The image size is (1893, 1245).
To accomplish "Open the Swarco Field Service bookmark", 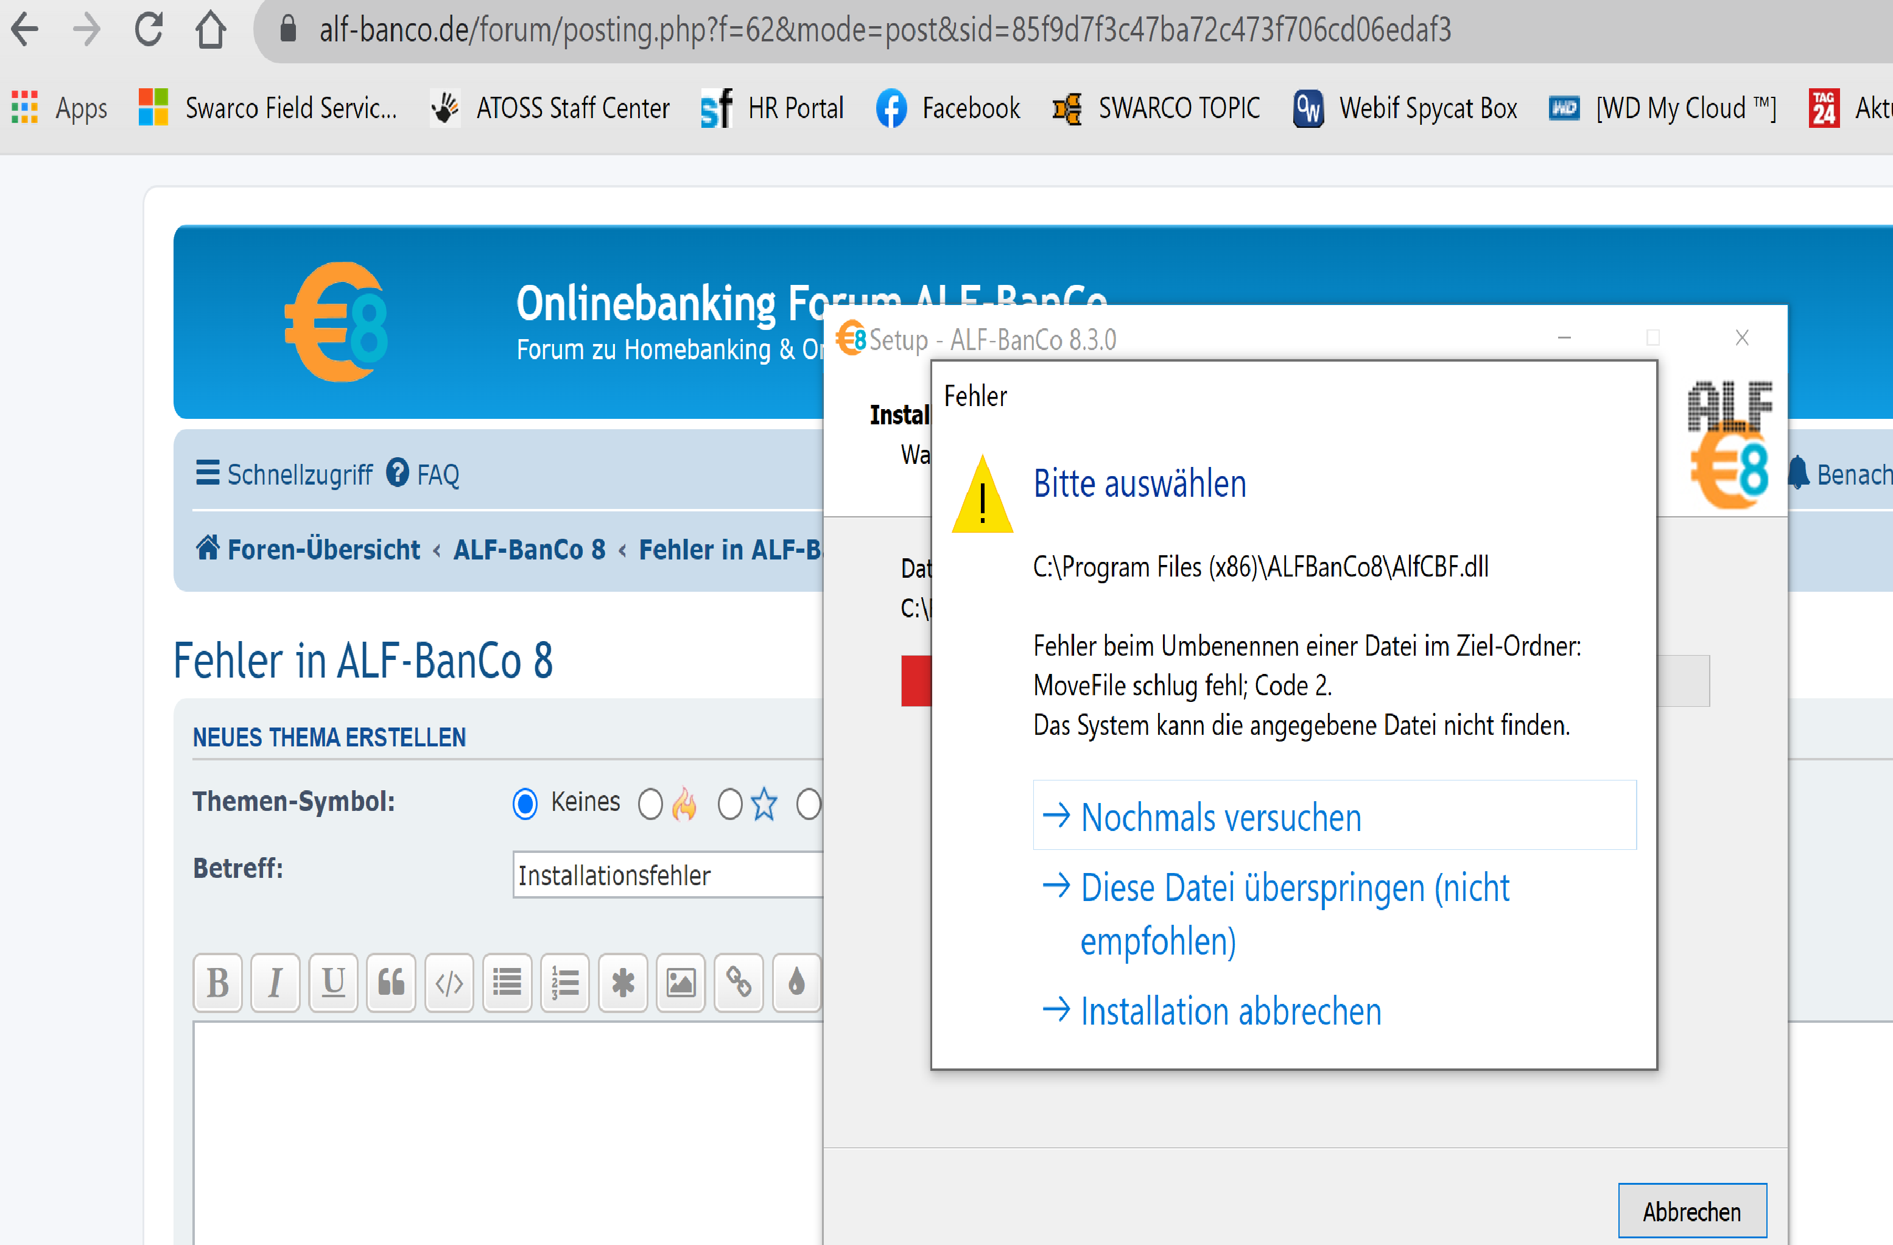I will 268,107.
